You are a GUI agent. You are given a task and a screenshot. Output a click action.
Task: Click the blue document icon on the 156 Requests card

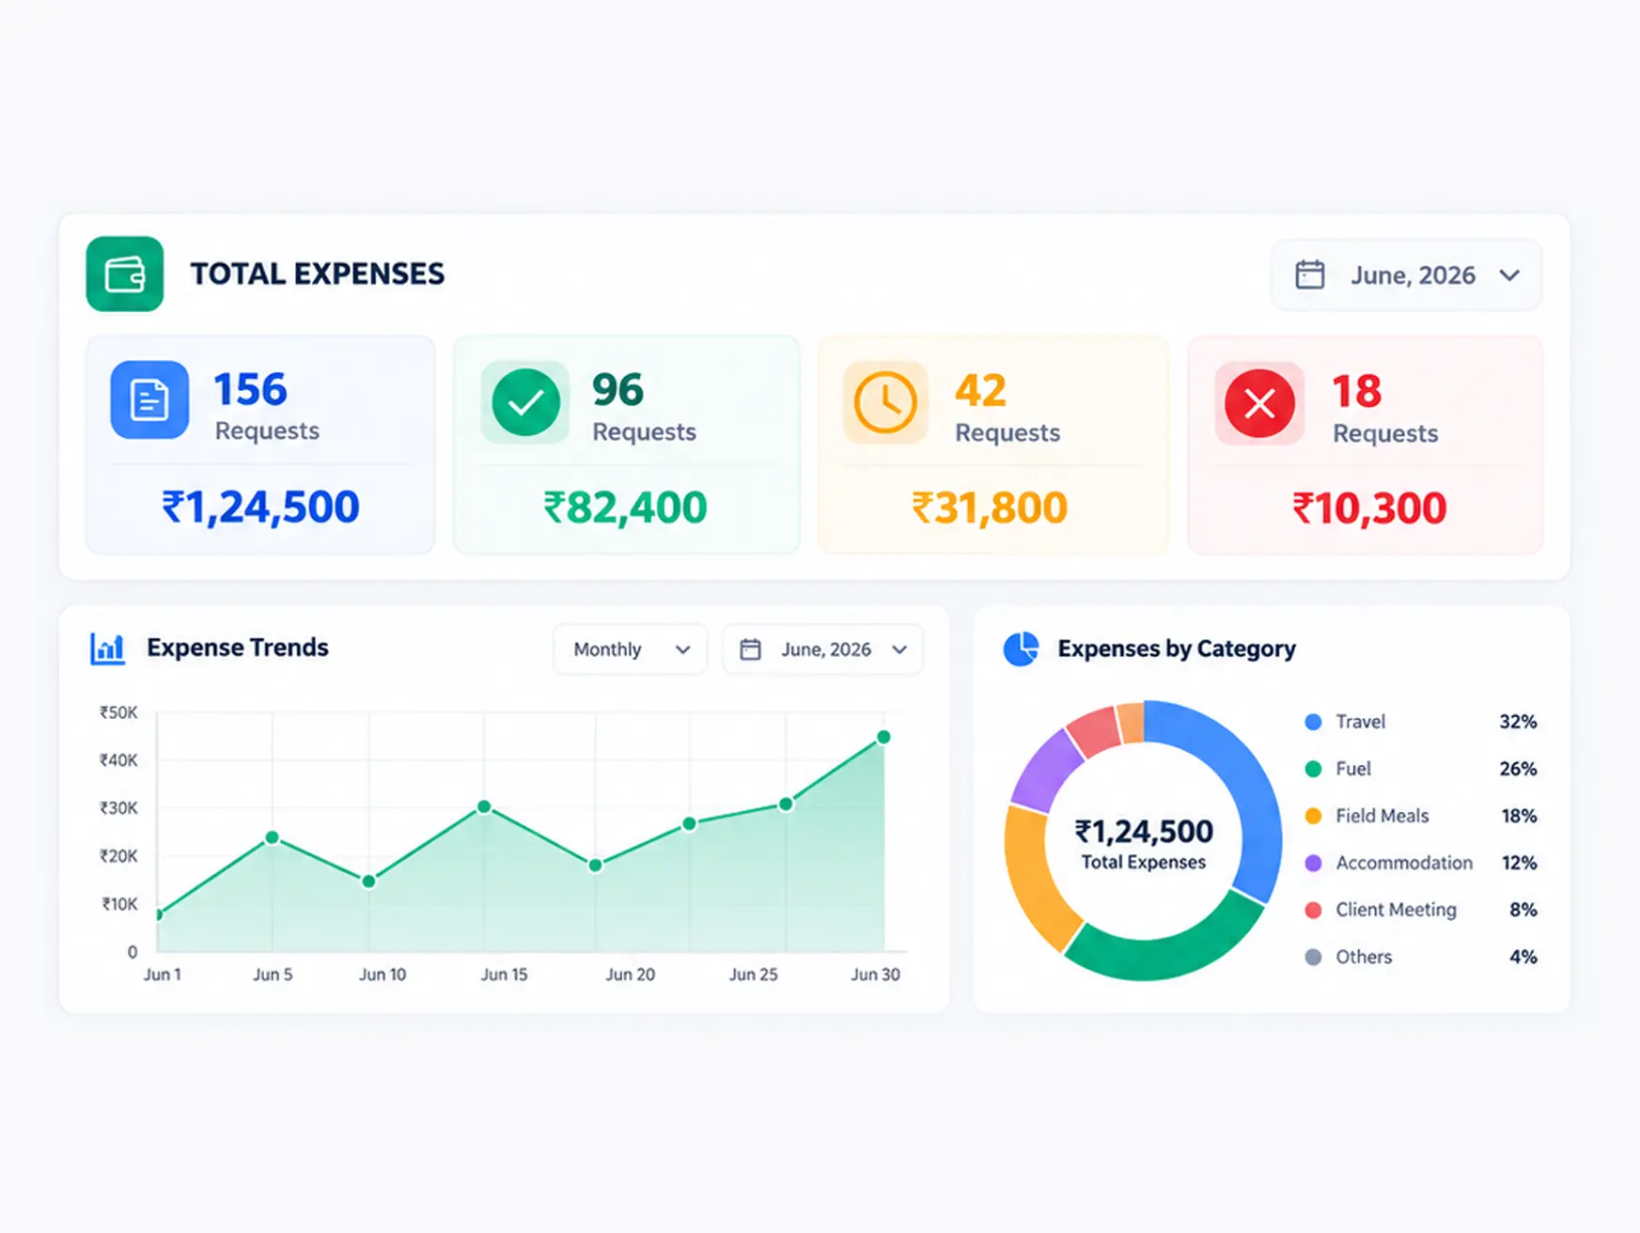click(x=149, y=399)
